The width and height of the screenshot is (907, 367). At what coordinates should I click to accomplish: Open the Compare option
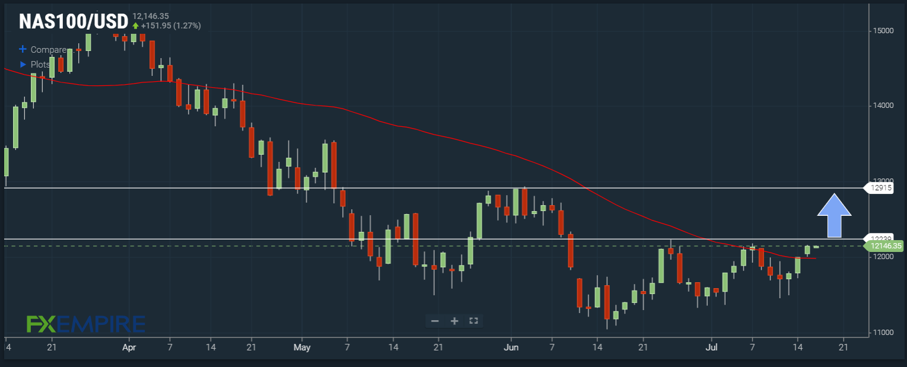point(48,50)
